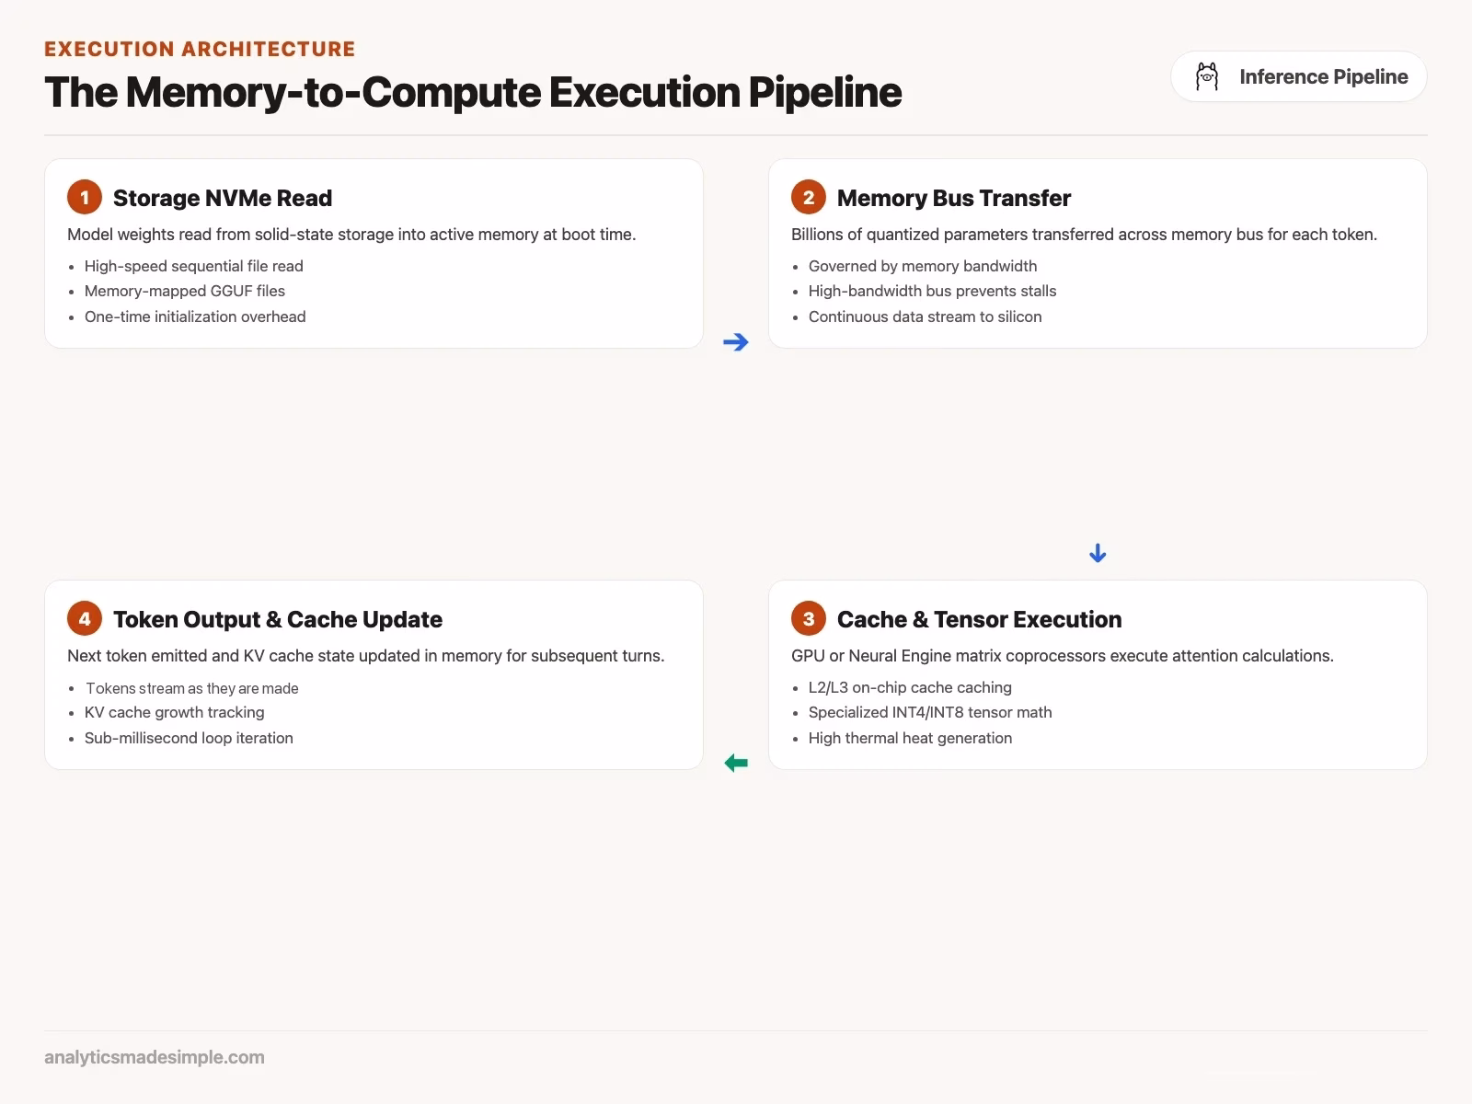Select 'Continuous data stream to silicon' bullet

926,316
